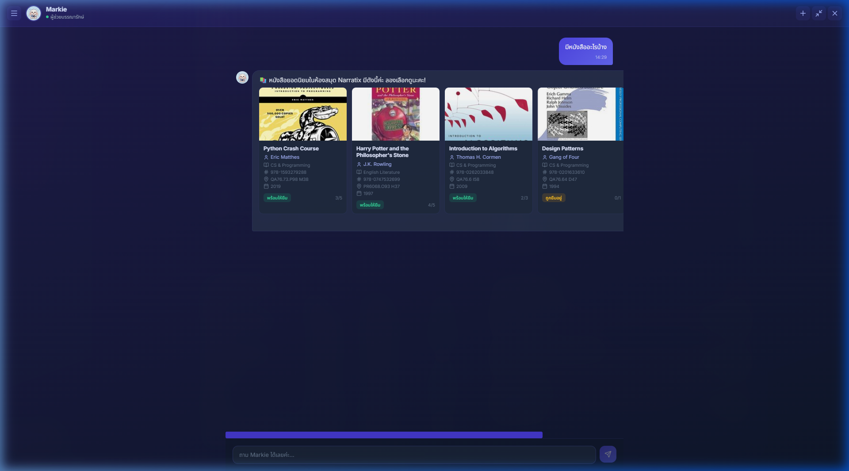Screen dimensions: 849x471
Task: Focus the Markie message input field
Action: (414, 455)
